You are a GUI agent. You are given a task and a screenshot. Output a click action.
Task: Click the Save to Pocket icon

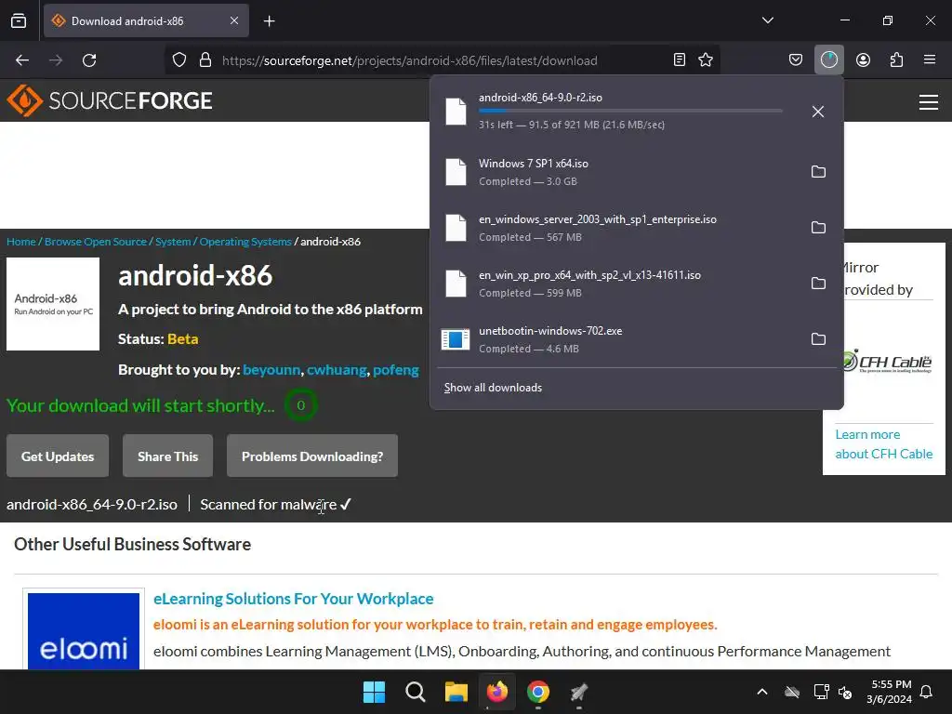point(796,59)
